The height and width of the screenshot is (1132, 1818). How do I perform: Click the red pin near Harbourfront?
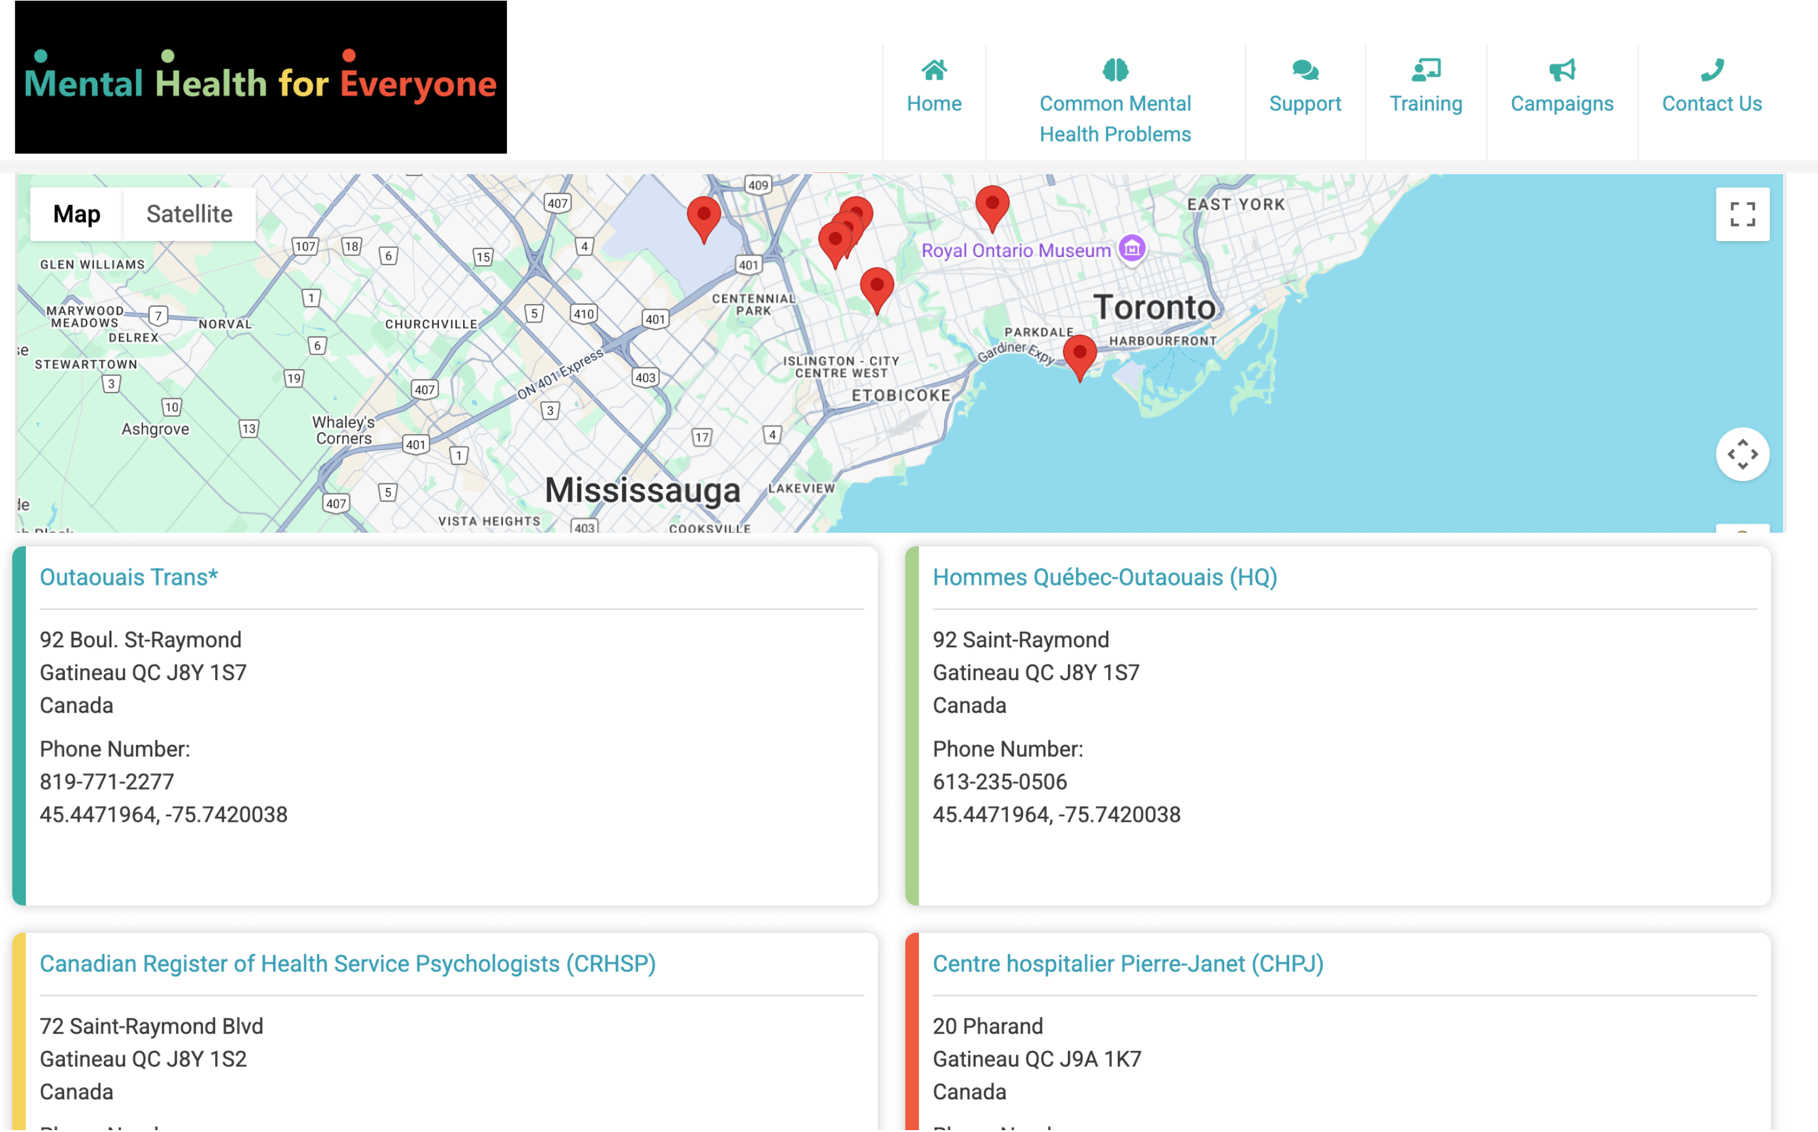point(1079,355)
